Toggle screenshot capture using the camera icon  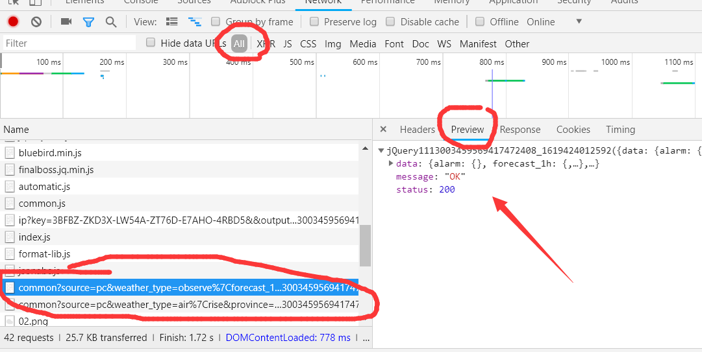tap(66, 21)
